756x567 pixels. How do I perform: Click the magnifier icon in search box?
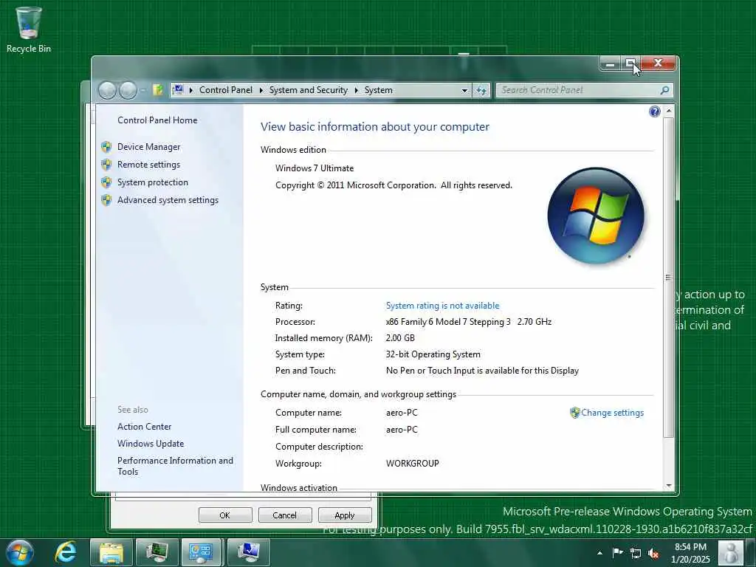(664, 90)
